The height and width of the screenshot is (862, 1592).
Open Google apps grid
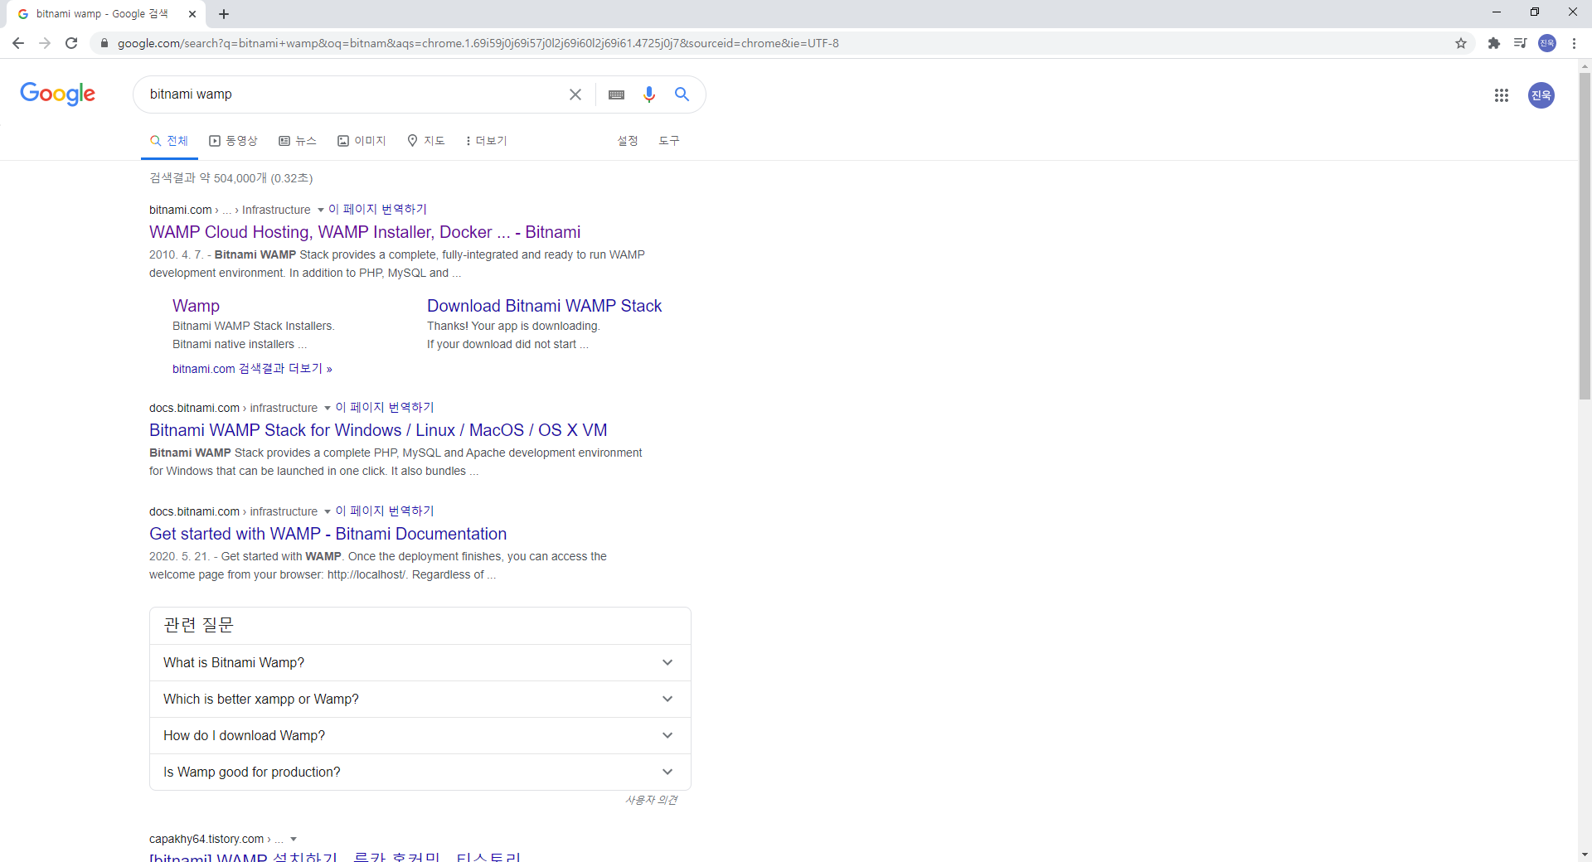point(1502,95)
